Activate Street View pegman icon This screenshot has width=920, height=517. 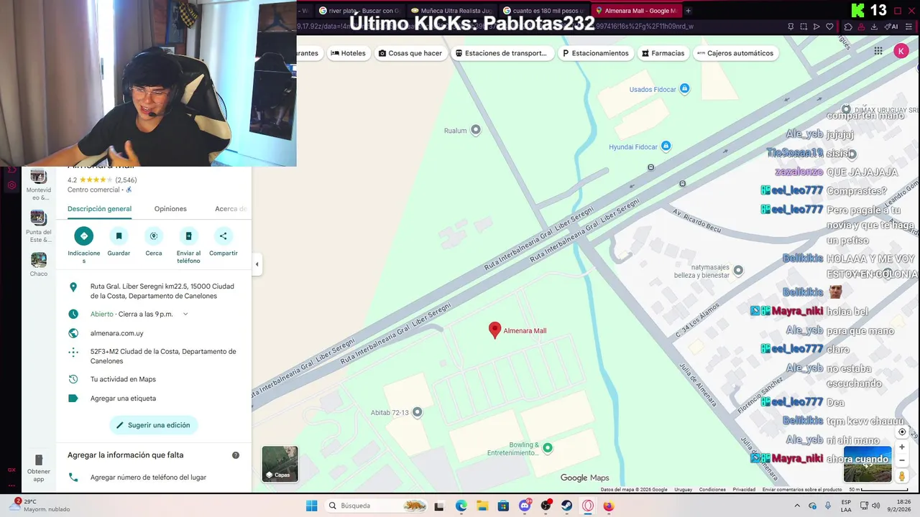click(x=902, y=476)
